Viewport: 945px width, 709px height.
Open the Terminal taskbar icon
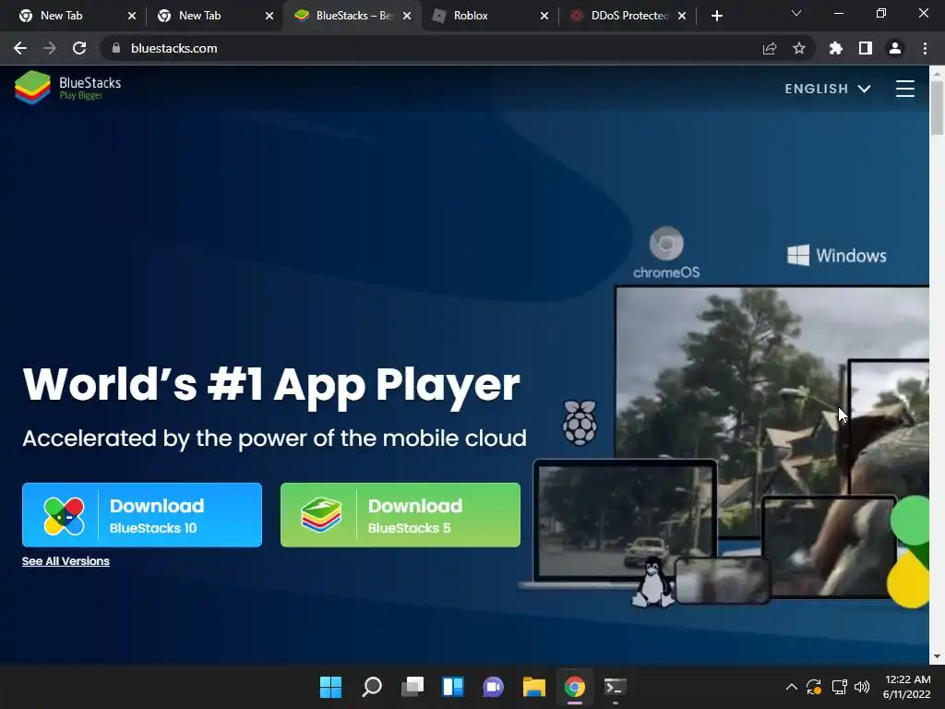(x=615, y=687)
